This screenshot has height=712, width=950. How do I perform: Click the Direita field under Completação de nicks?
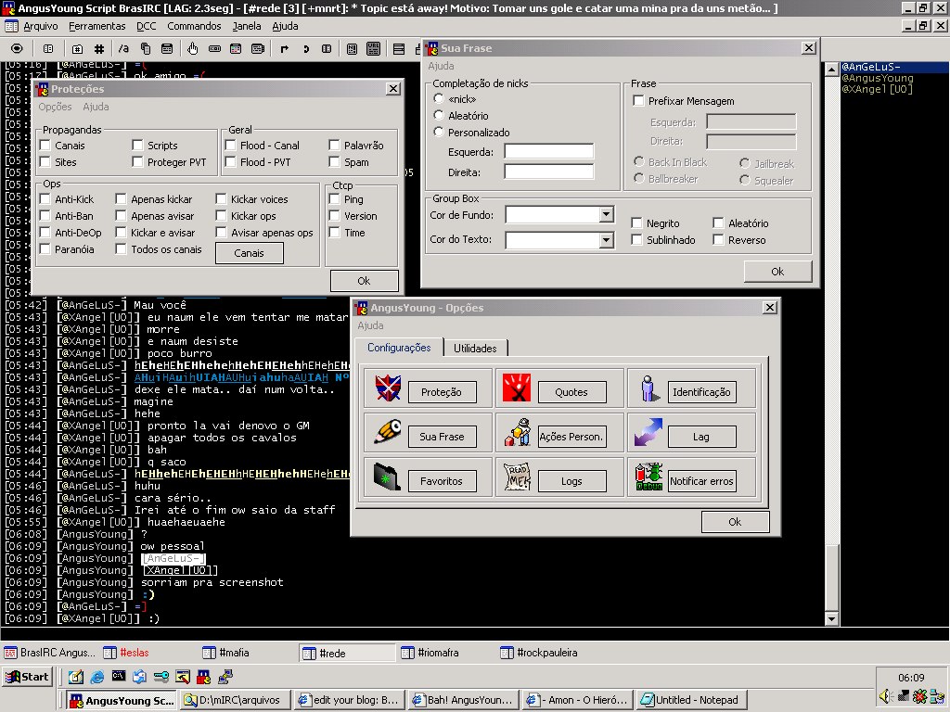click(549, 172)
